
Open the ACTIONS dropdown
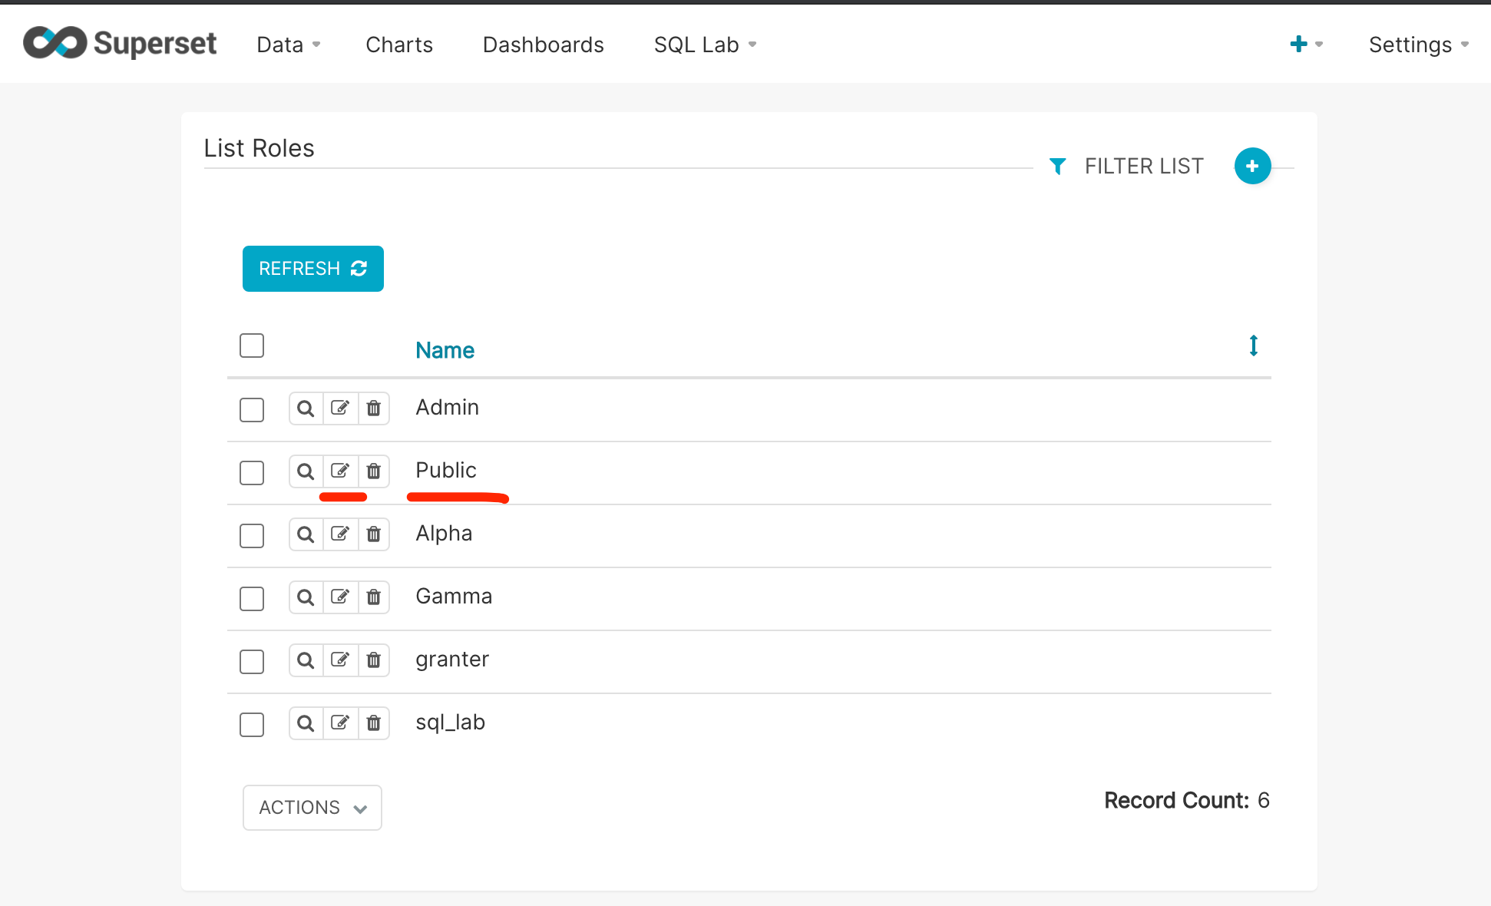[x=312, y=808]
